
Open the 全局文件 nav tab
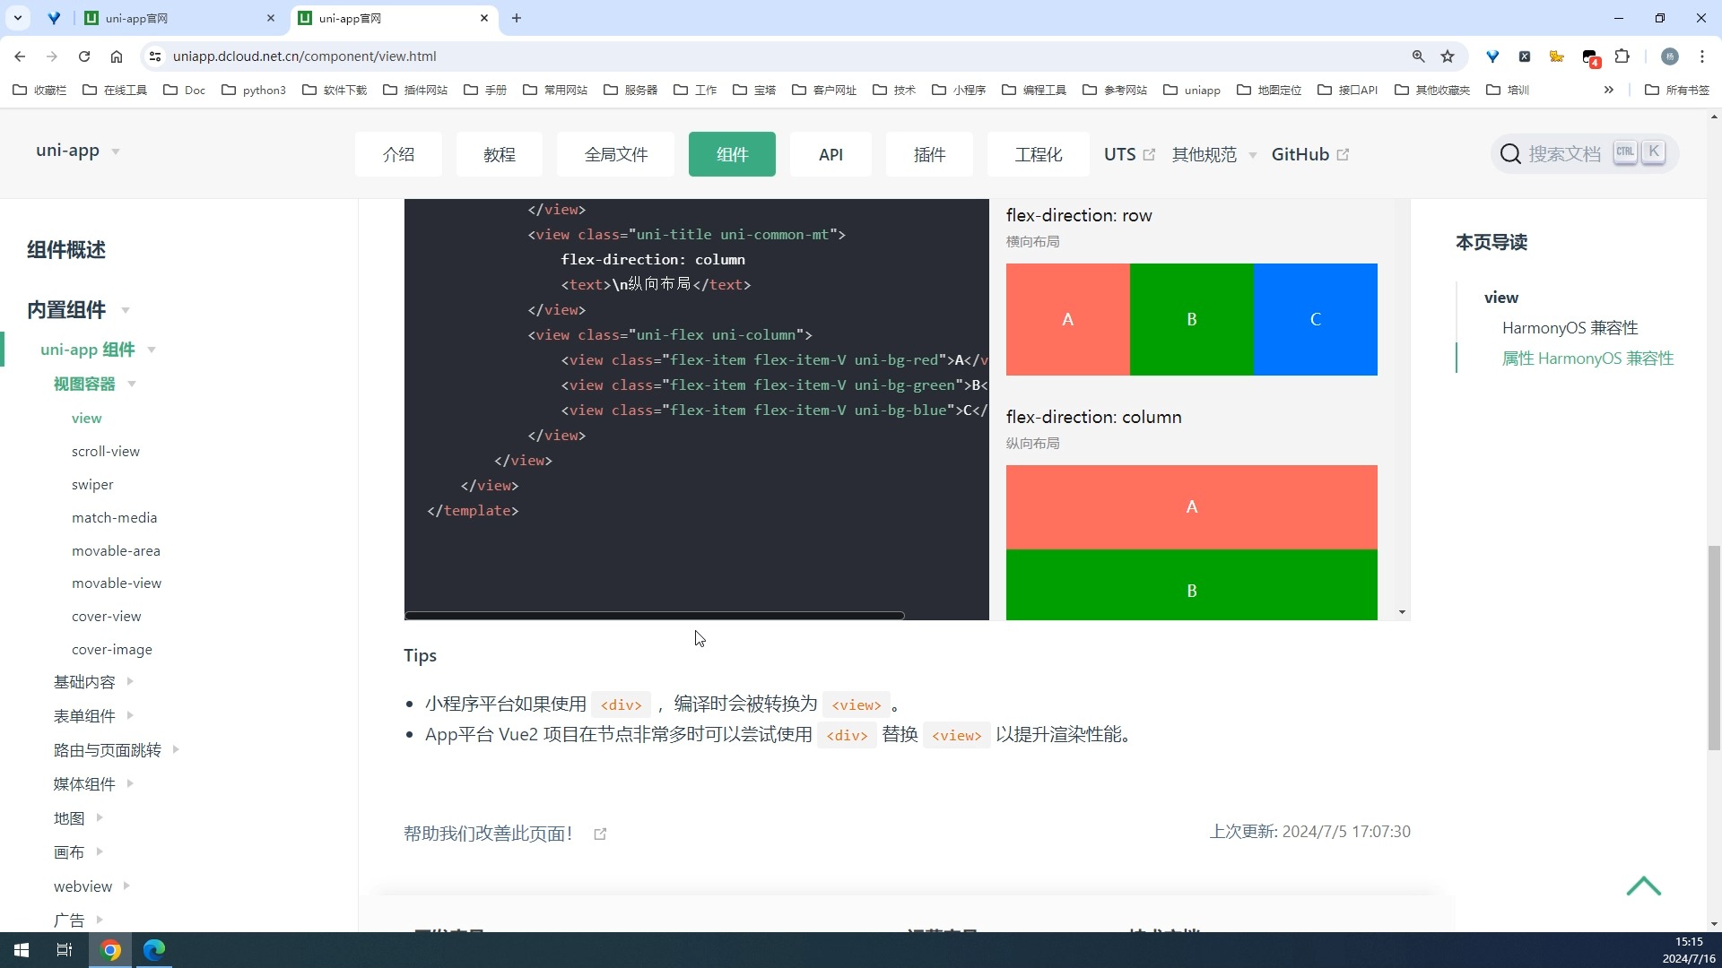616,154
